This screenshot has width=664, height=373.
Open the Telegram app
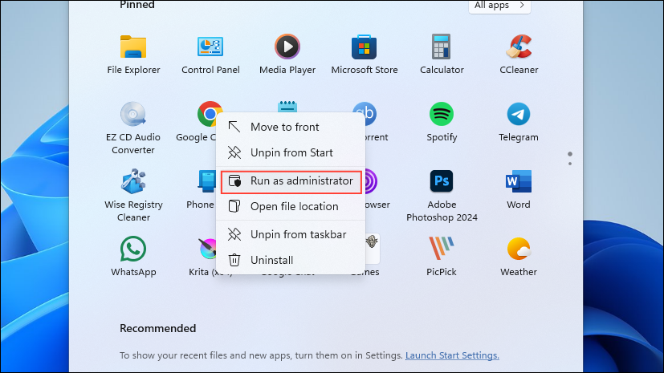point(519,114)
